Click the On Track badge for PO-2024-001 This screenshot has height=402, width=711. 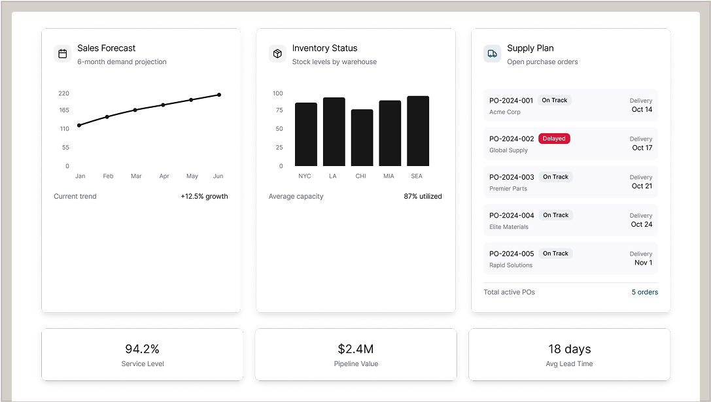point(555,101)
